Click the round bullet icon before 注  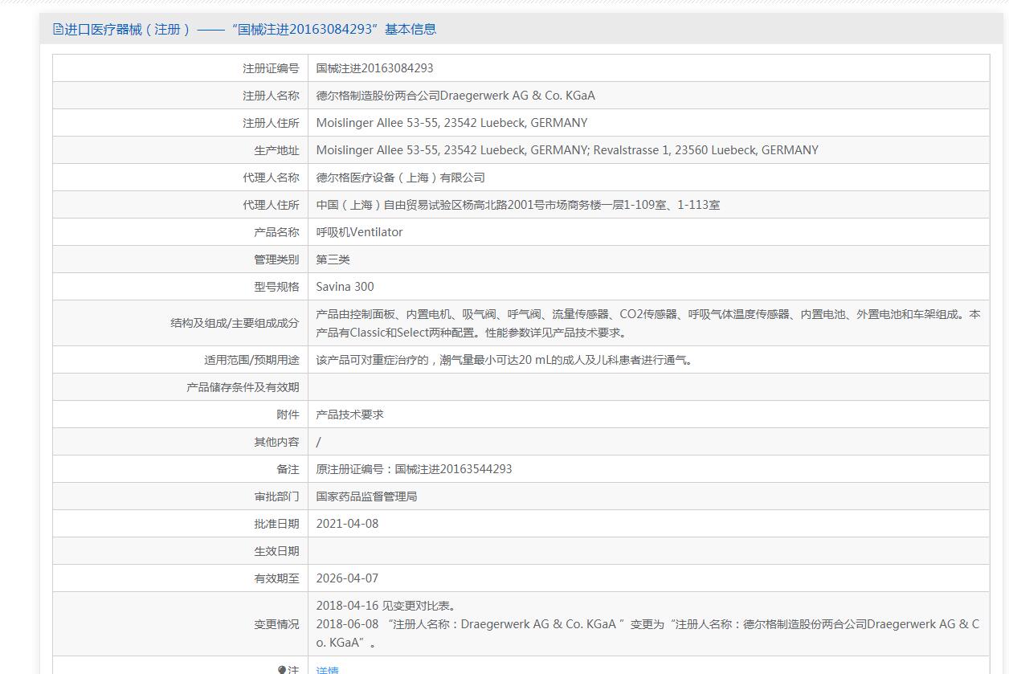tap(282, 669)
